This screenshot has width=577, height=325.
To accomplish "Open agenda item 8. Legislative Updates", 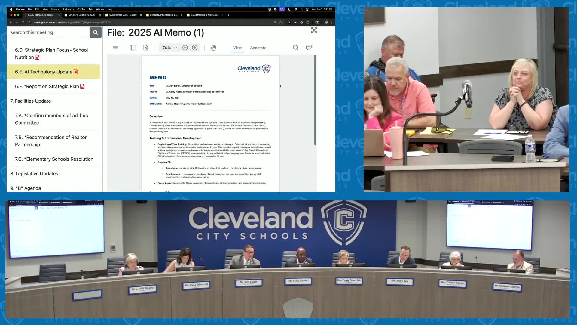I will click(x=53, y=174).
